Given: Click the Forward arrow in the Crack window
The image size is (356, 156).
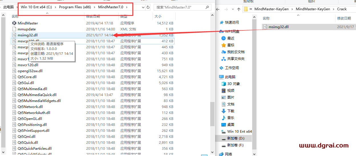Looking at the screenshot, I should pyautogui.click(x=225, y=9).
